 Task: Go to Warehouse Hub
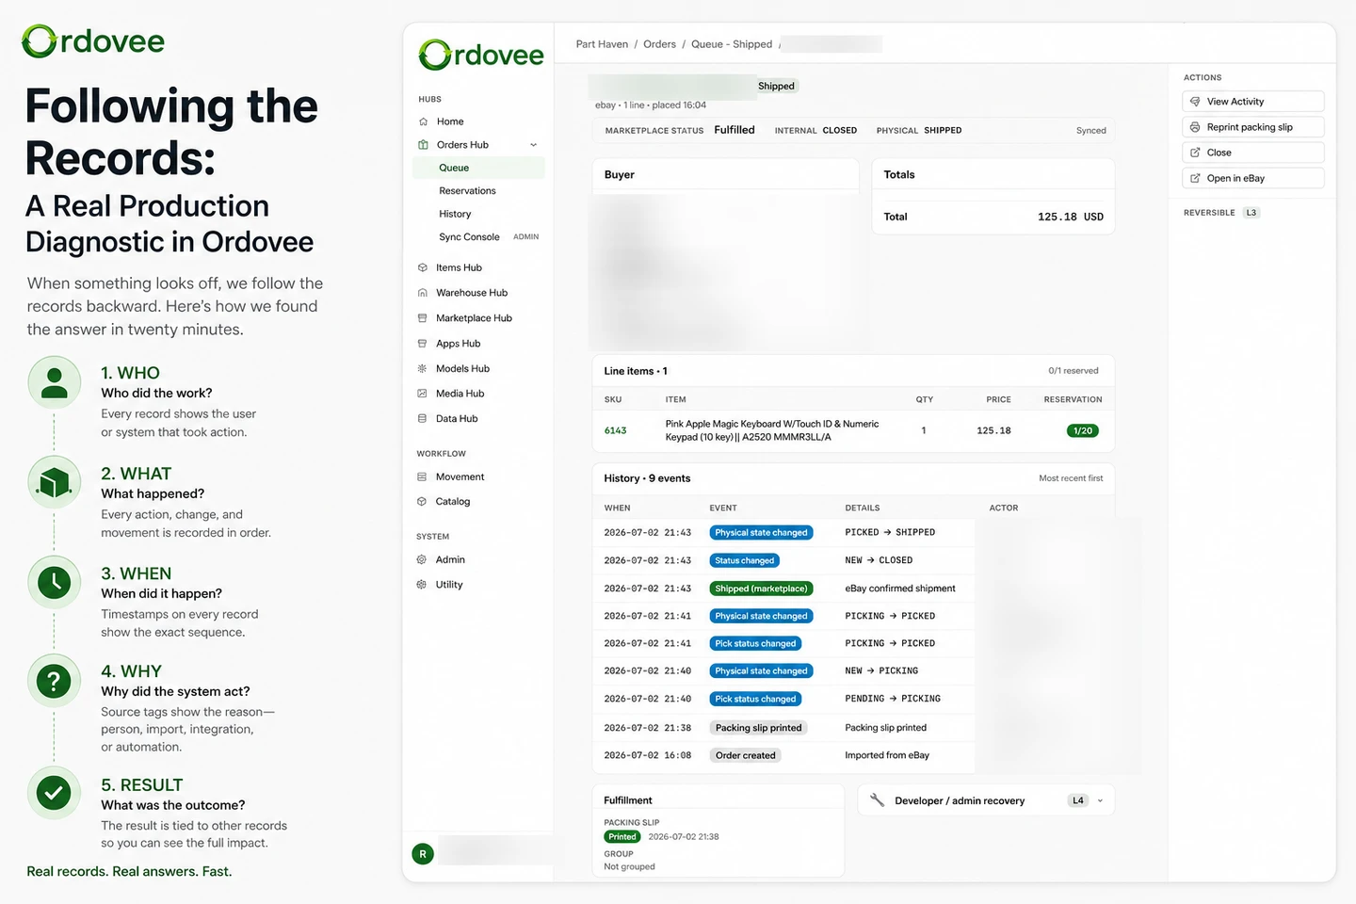coord(472,293)
